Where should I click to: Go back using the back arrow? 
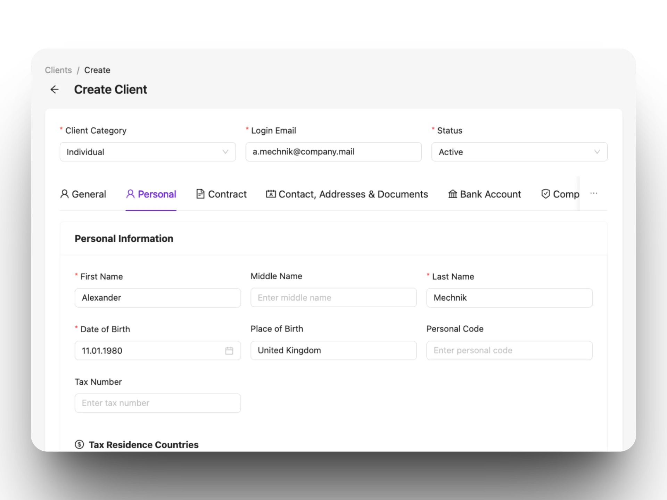point(55,89)
